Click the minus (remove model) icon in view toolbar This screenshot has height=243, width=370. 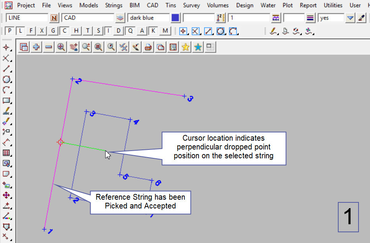pyautogui.click(x=49, y=47)
